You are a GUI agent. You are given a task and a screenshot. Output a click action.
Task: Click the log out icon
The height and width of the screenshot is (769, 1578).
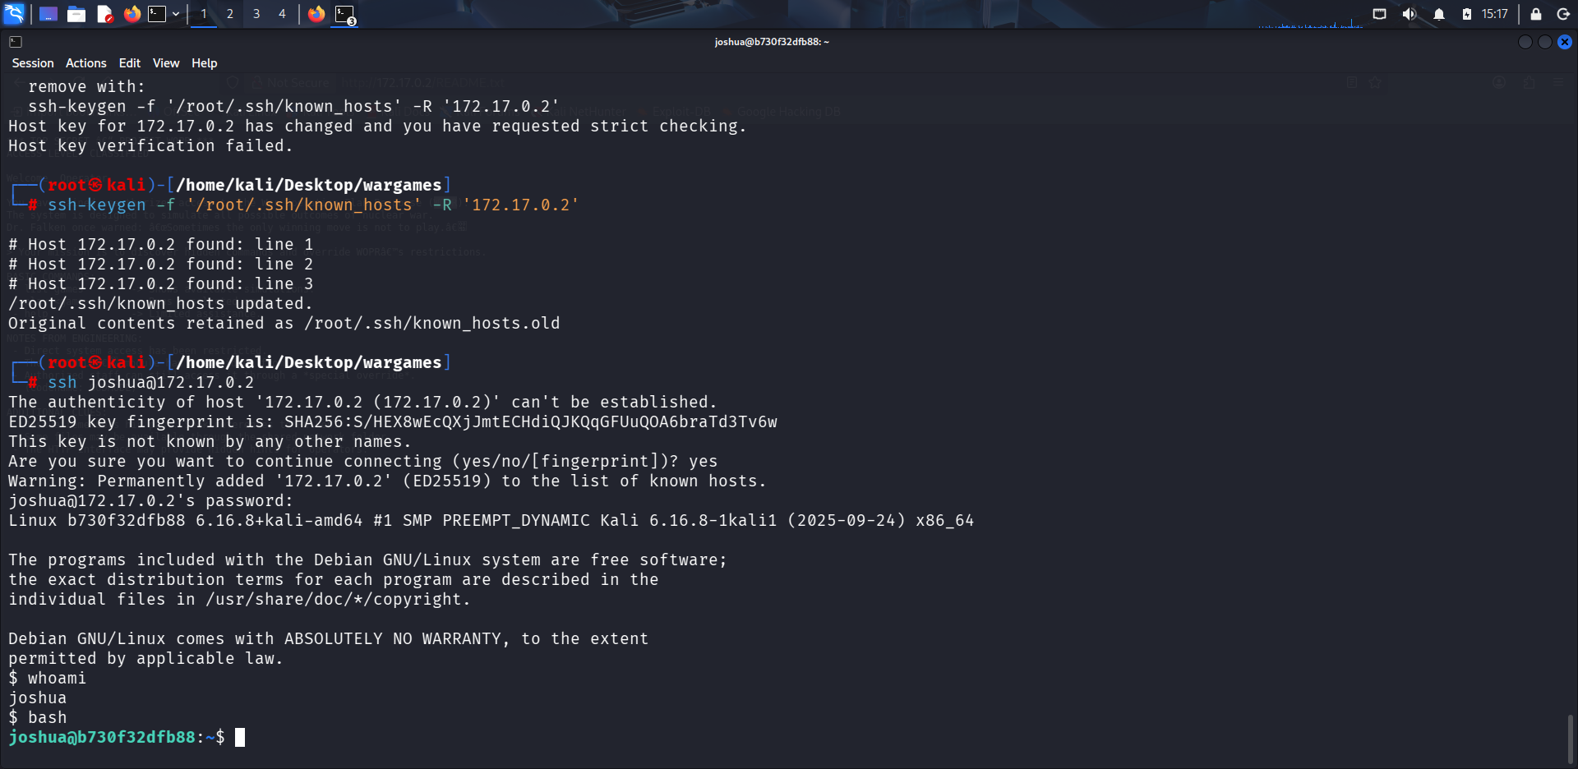pyautogui.click(x=1563, y=14)
